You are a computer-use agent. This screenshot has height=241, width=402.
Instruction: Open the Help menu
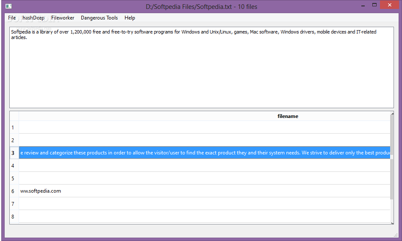click(130, 18)
